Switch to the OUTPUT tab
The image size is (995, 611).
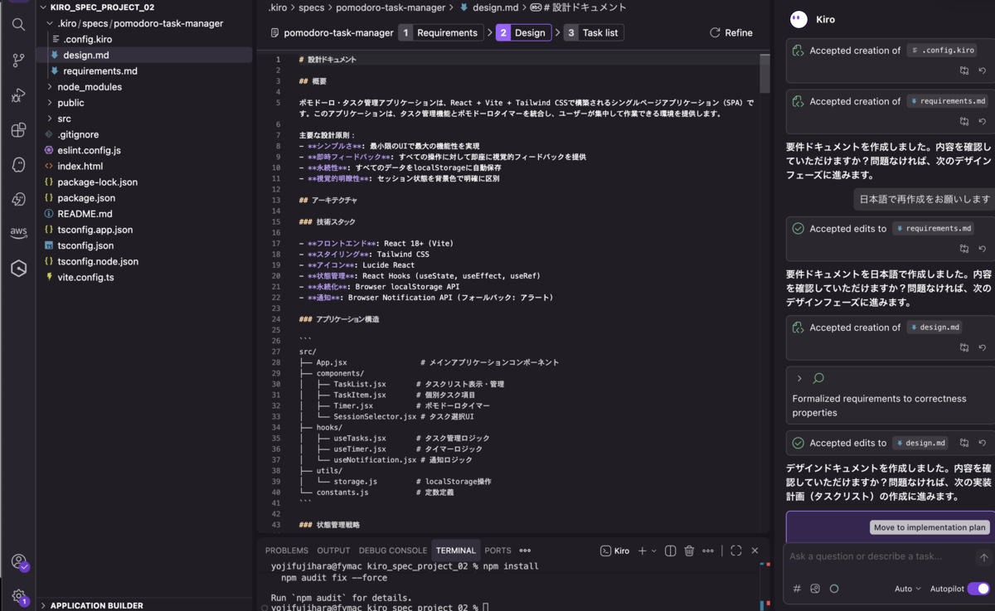[x=333, y=550]
